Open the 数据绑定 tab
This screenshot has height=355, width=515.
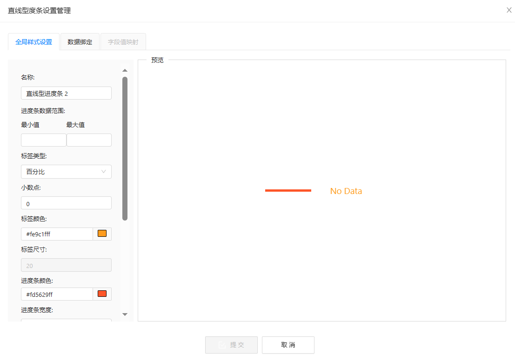80,42
